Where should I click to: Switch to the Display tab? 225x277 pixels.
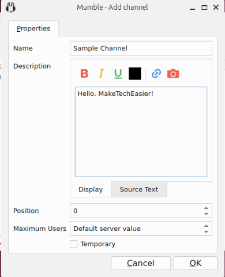tap(91, 189)
